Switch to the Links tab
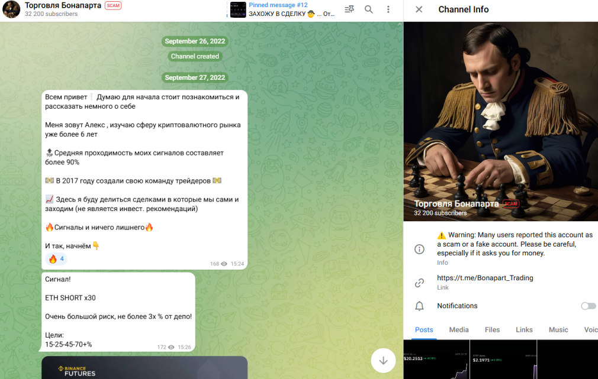 coord(524,330)
